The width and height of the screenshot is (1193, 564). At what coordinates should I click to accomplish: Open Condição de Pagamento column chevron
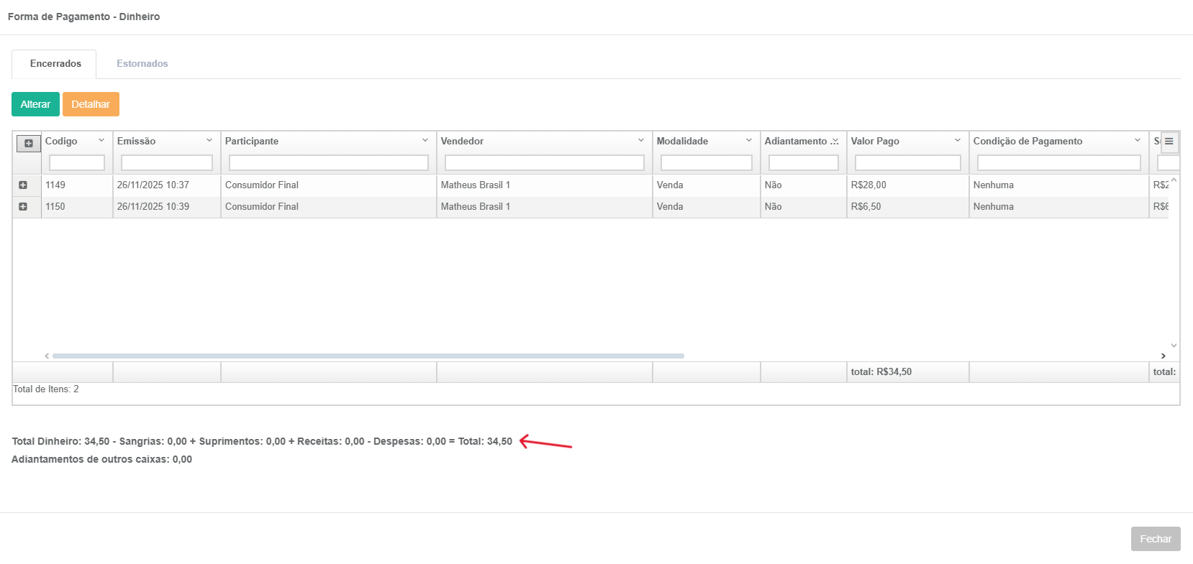[1138, 141]
